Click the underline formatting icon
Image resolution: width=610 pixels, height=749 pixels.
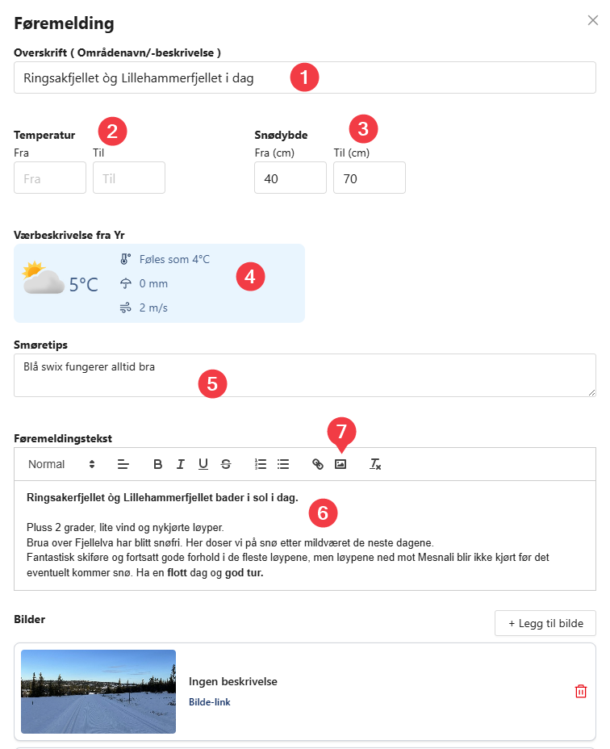(203, 464)
